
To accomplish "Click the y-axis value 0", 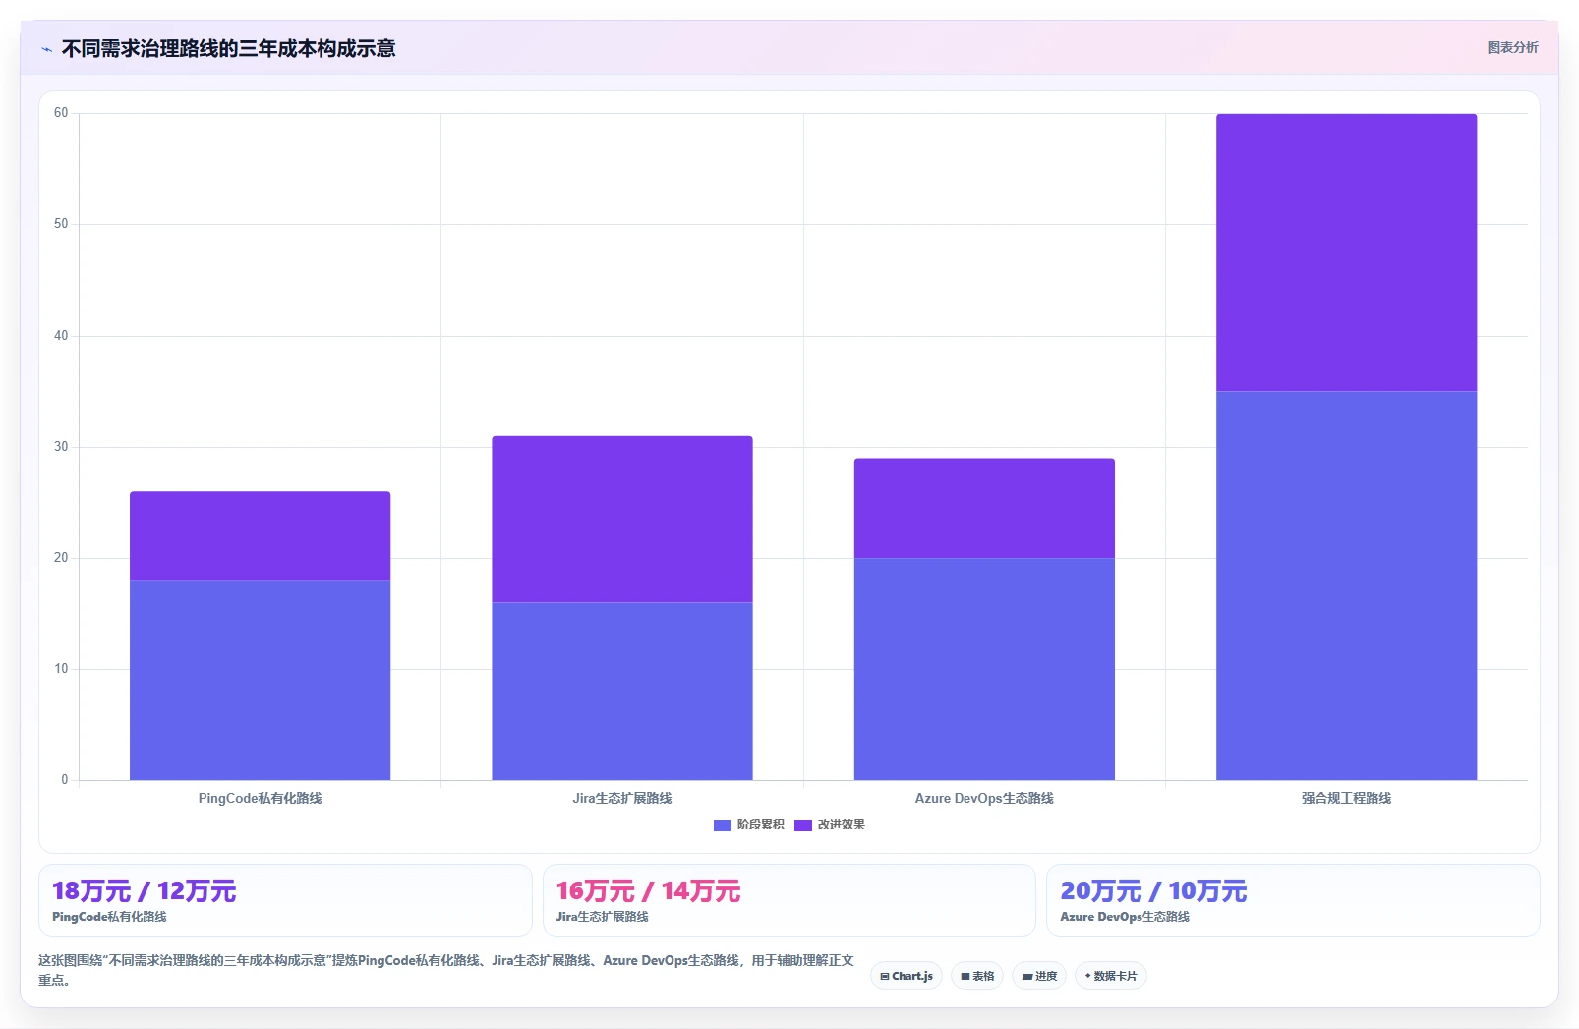I will click(x=65, y=780).
